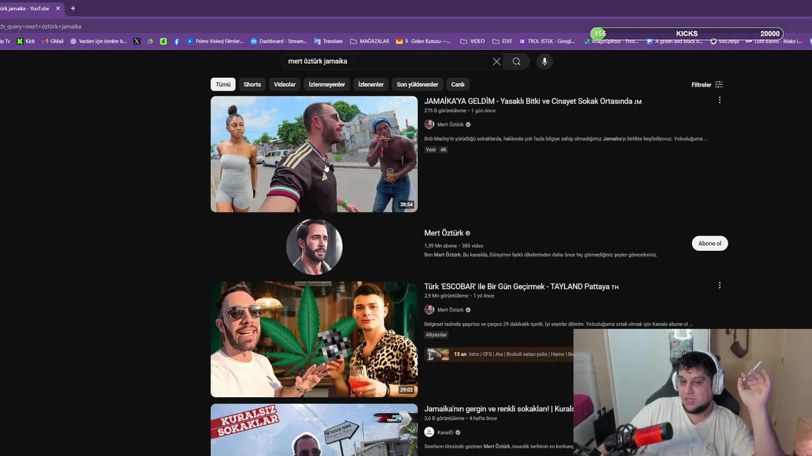Play the Jamaica video thumbnail 38:54

click(x=314, y=154)
